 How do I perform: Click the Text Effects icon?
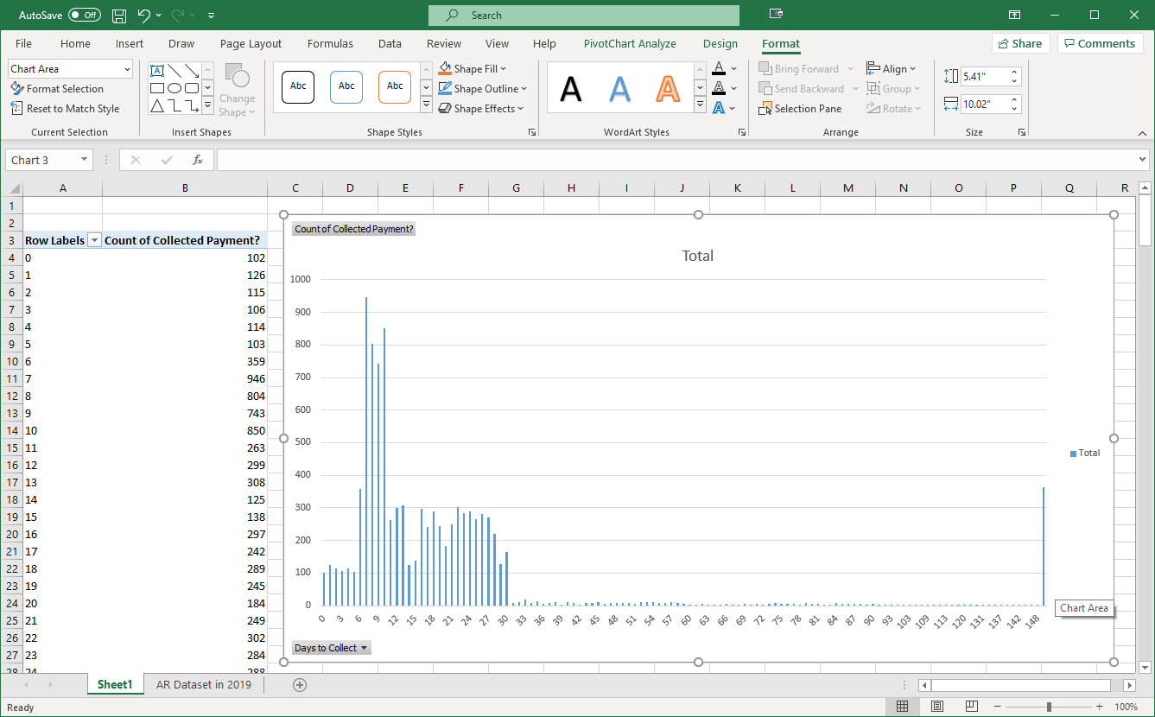click(x=719, y=108)
